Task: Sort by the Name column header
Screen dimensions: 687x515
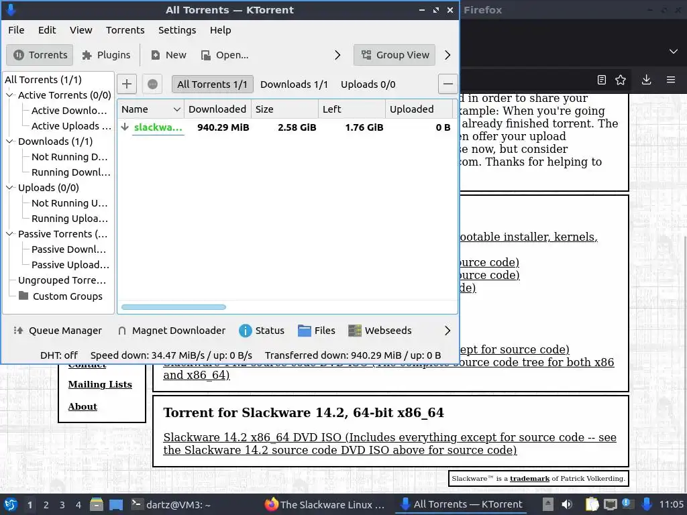Action: pyautogui.click(x=150, y=109)
